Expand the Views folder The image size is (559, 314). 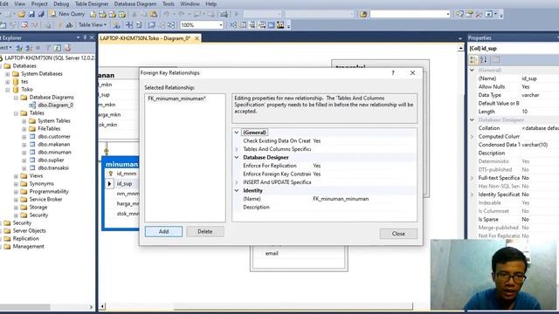[16, 176]
